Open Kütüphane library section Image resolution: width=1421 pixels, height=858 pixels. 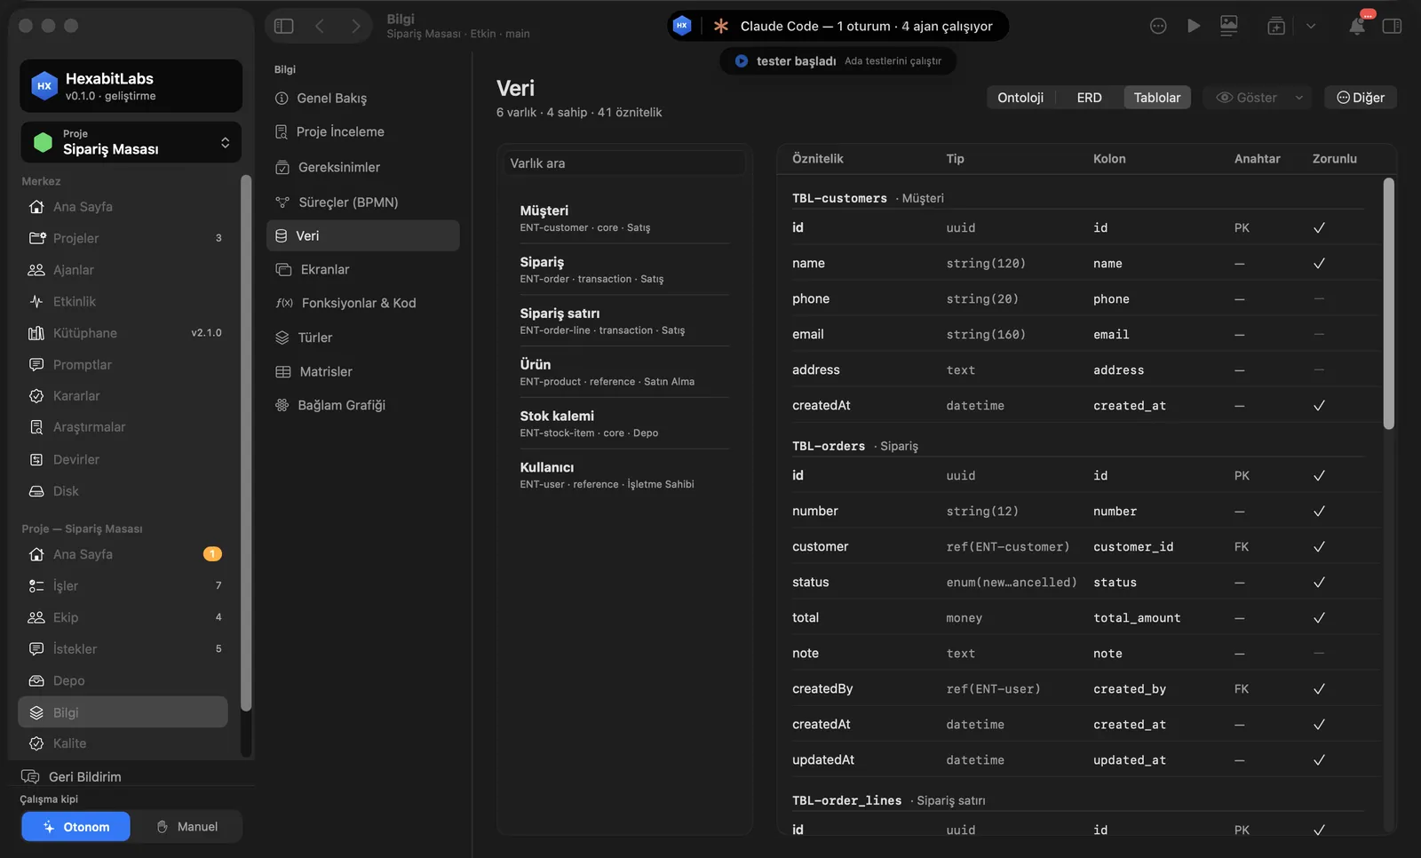[123, 333]
